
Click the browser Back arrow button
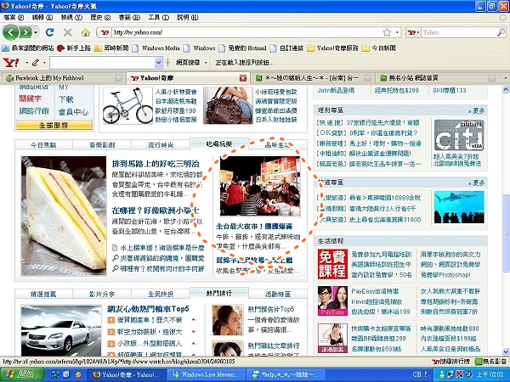pyautogui.click(x=11, y=32)
